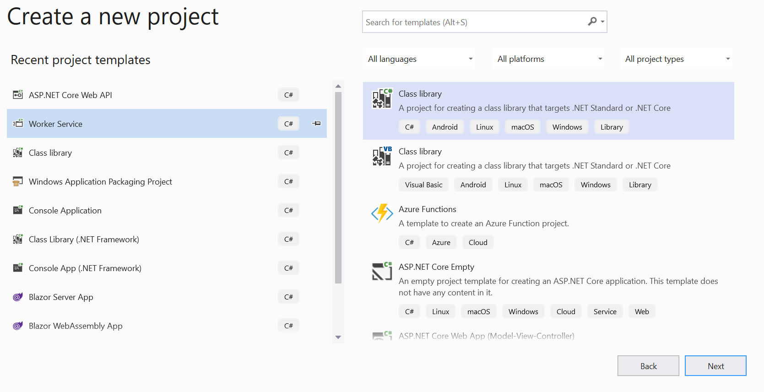Open the All platforms dropdown

tap(549, 59)
